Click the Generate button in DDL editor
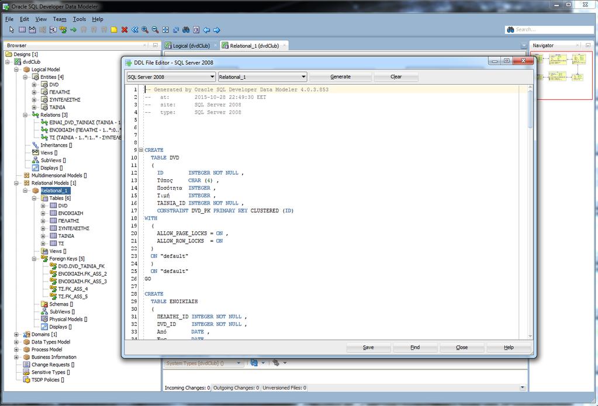Screen dimensions: 598x406 pyautogui.click(x=340, y=77)
